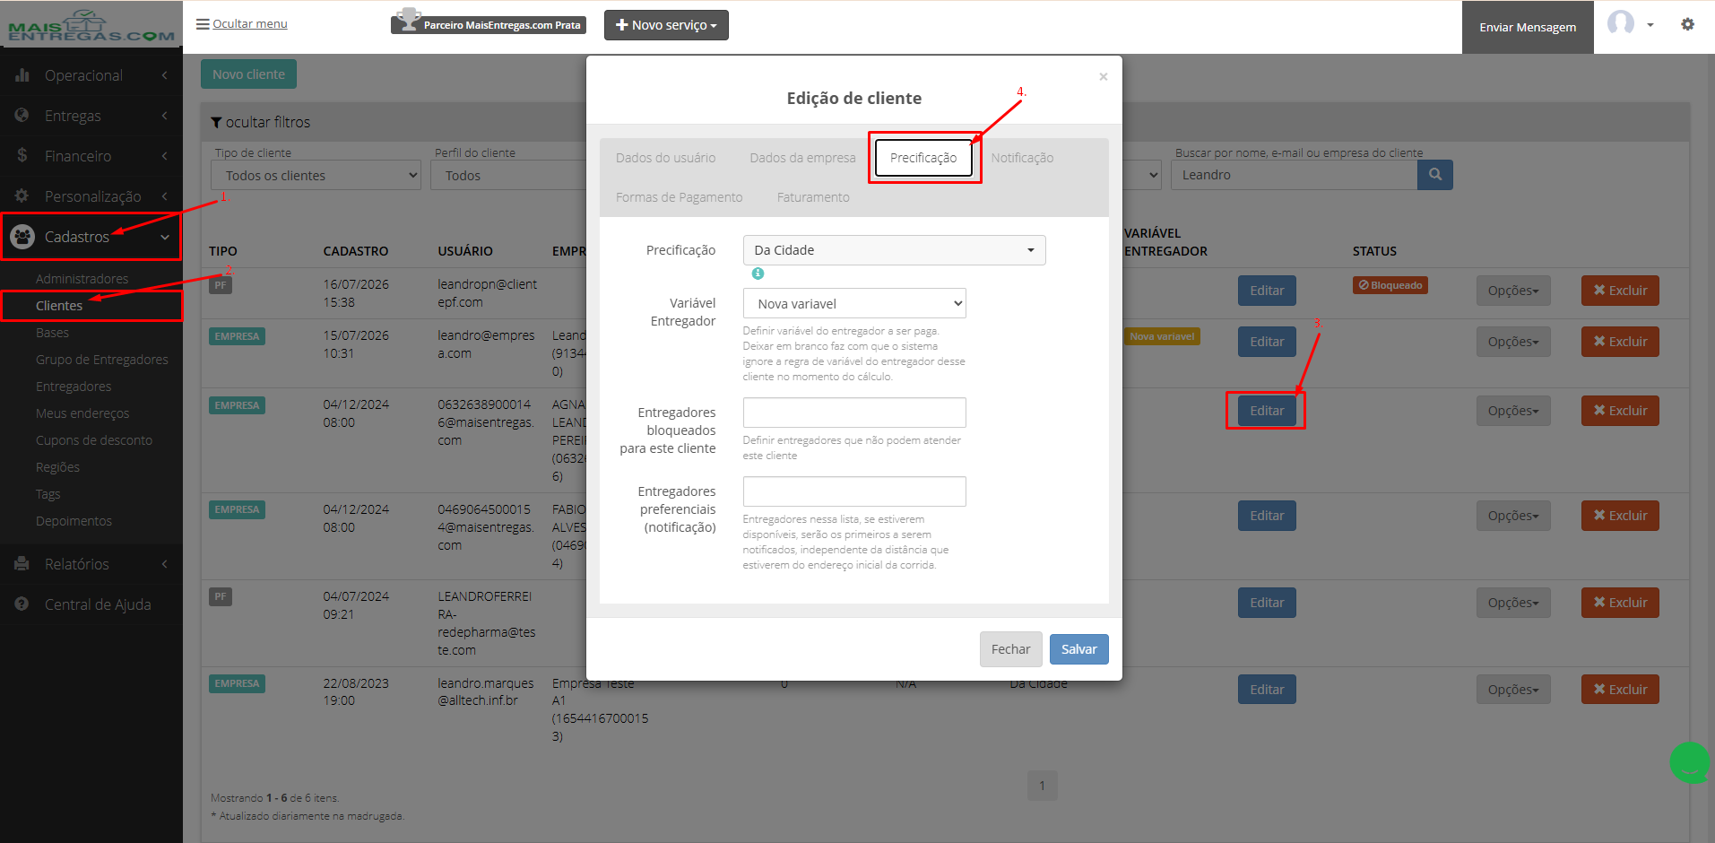
Task: Collapse the Cadastros sidebar menu
Action: pyautogui.click(x=91, y=237)
